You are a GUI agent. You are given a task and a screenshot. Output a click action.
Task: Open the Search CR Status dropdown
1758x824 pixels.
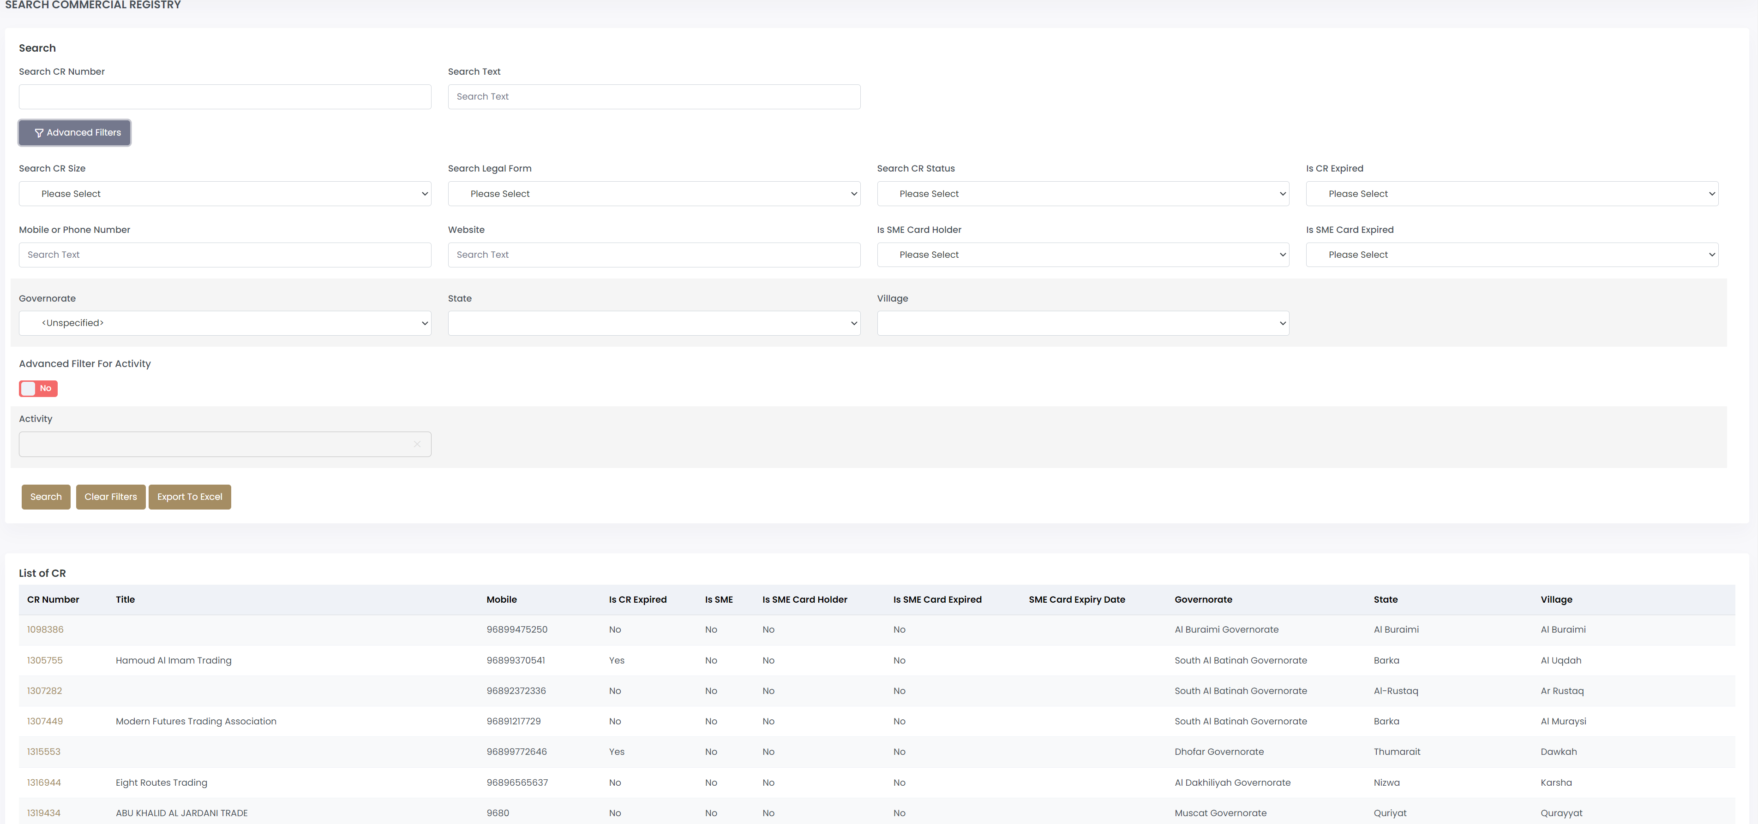tap(1082, 194)
